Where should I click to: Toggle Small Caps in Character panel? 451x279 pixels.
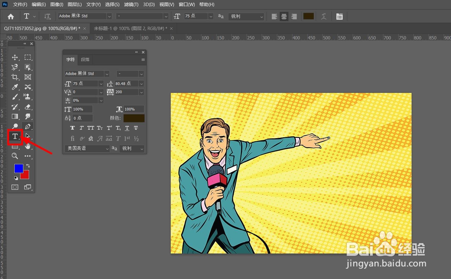tap(99, 128)
